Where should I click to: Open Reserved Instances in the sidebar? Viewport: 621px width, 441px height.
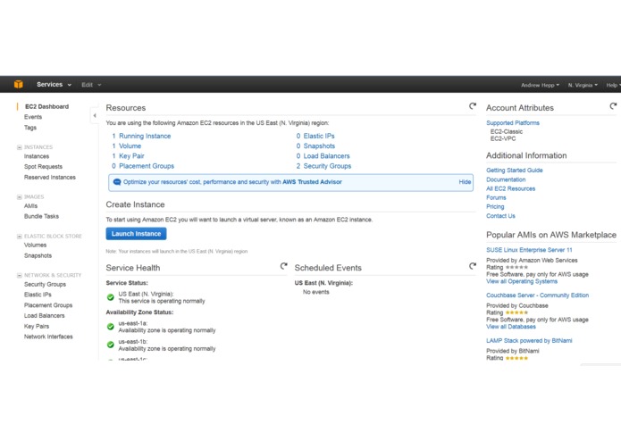50,177
